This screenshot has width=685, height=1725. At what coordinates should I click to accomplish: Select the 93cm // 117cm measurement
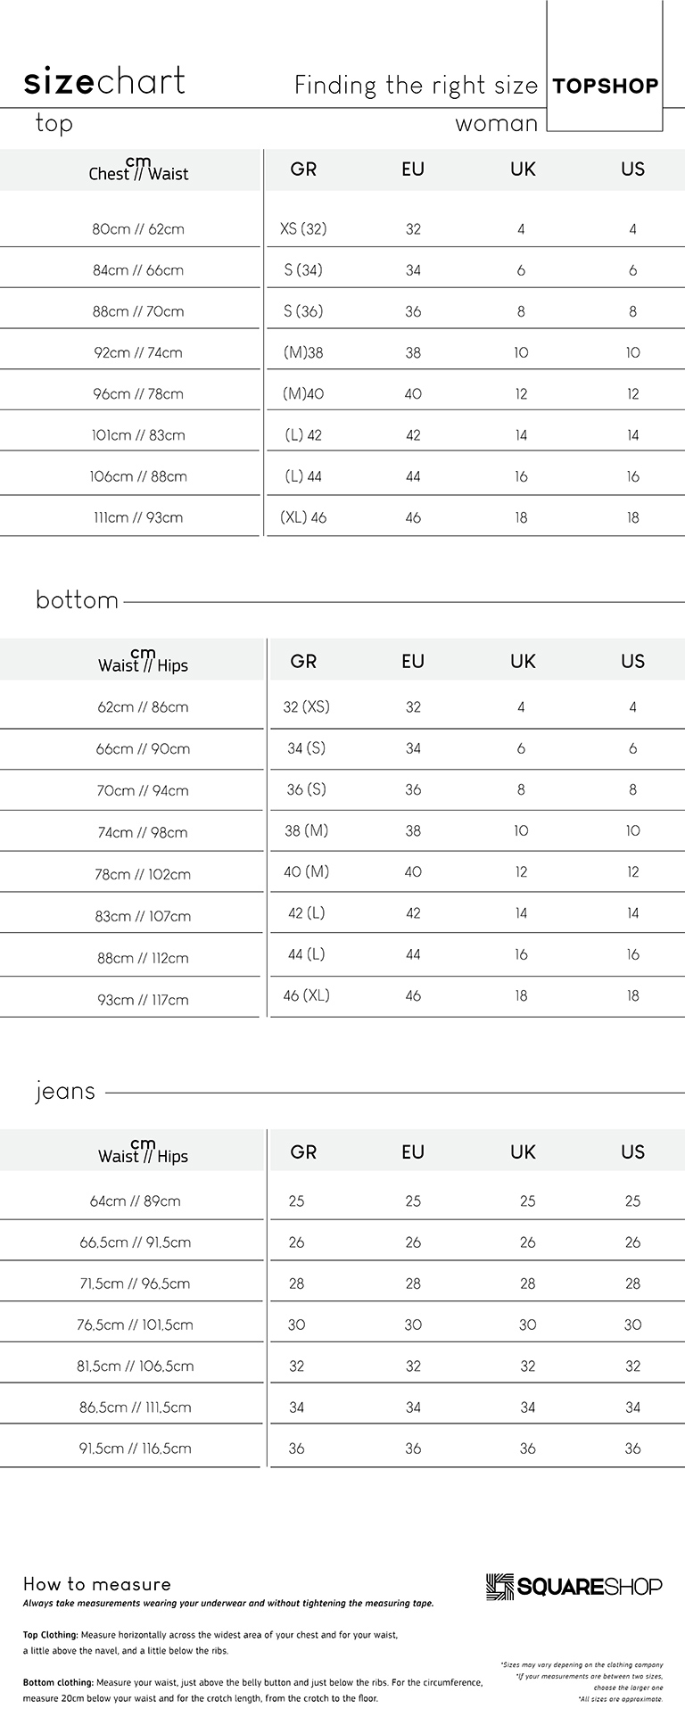(x=143, y=1000)
